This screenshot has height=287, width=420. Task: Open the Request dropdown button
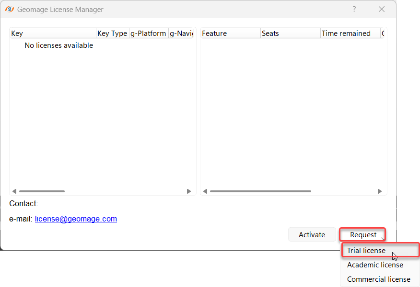coord(362,235)
